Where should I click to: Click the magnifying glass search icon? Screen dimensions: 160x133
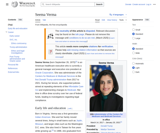click(43, 4)
